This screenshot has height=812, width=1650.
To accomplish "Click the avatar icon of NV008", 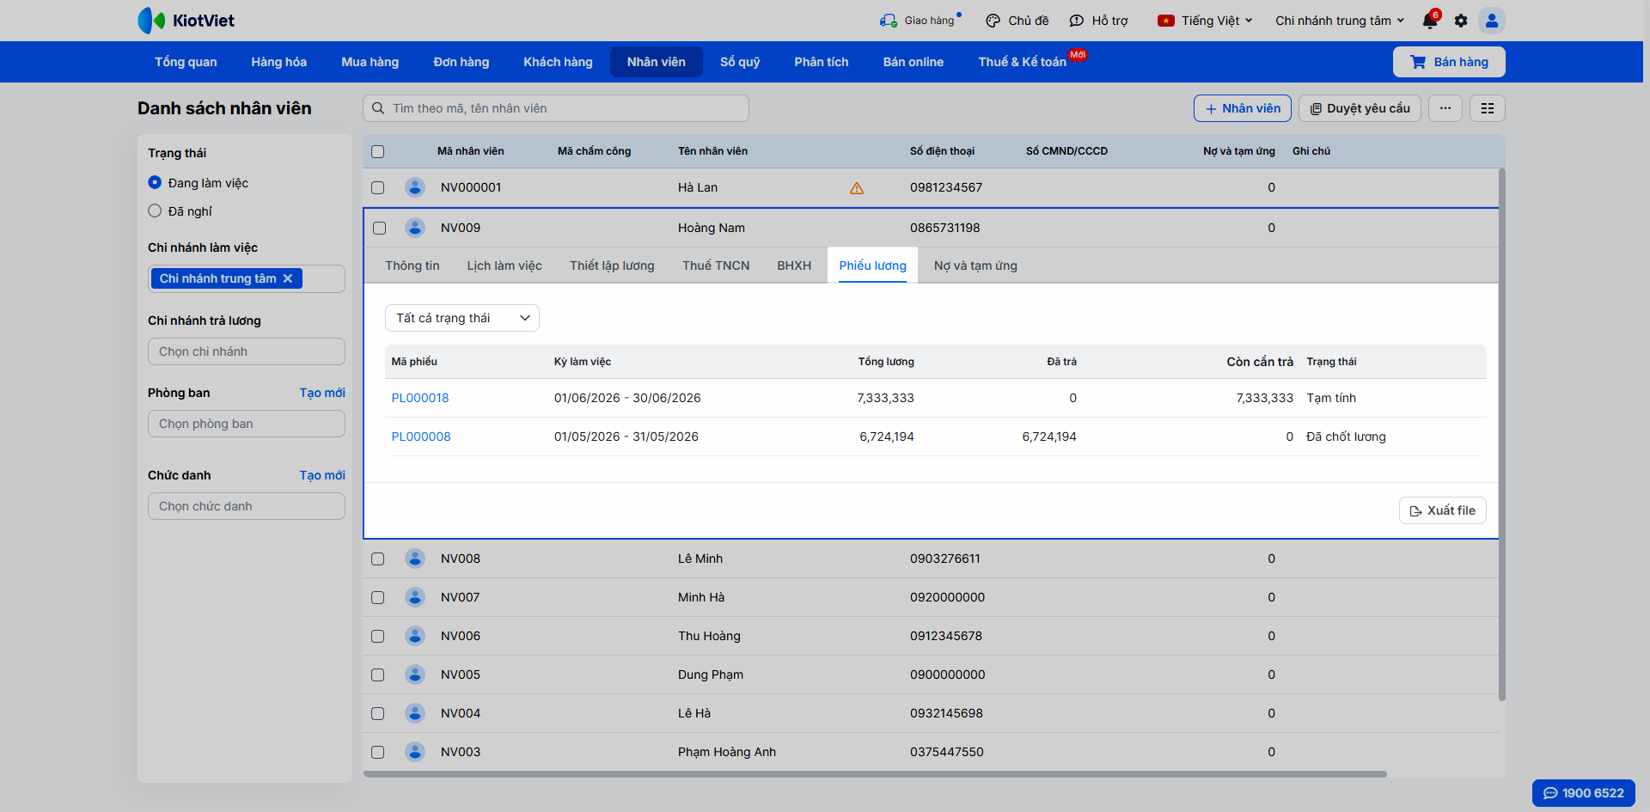I will [x=415, y=559].
